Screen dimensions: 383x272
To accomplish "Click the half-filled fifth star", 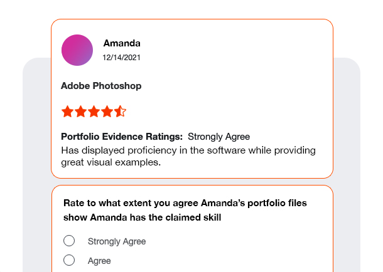I will pyautogui.click(x=120, y=112).
